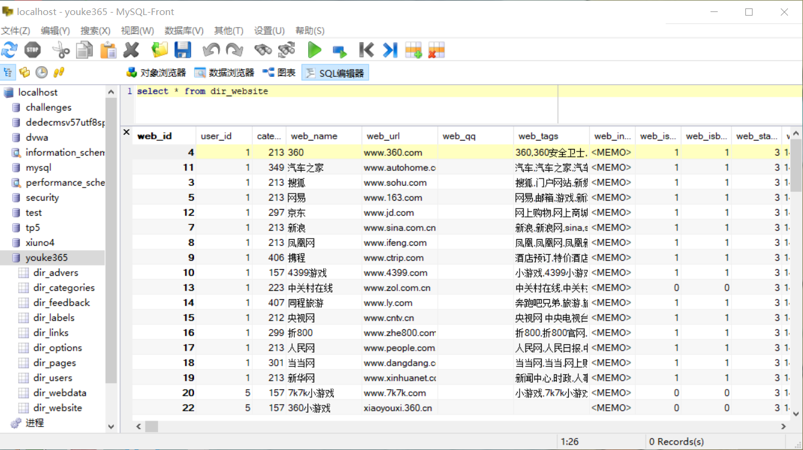Open the 文件(Z) menu

(16, 31)
